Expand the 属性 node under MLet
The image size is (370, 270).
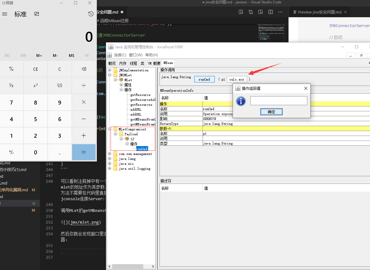[121, 85]
